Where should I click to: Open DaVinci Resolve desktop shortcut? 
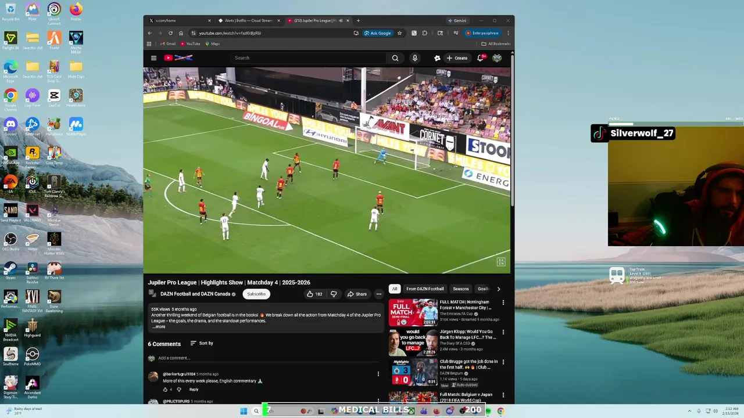pyautogui.click(x=32, y=272)
